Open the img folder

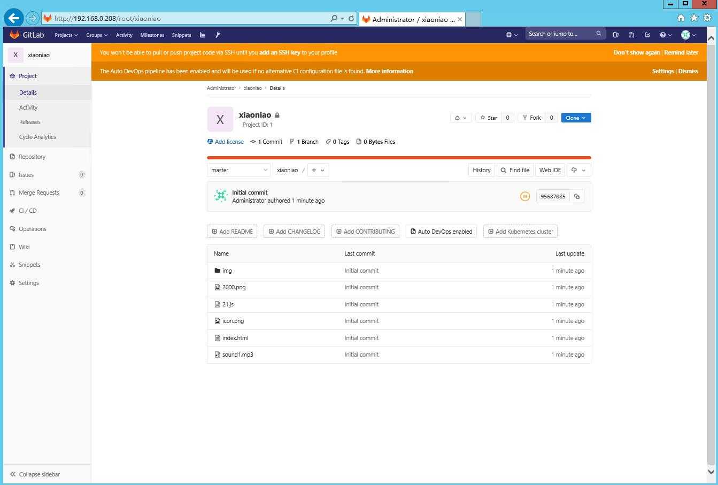coord(227,271)
